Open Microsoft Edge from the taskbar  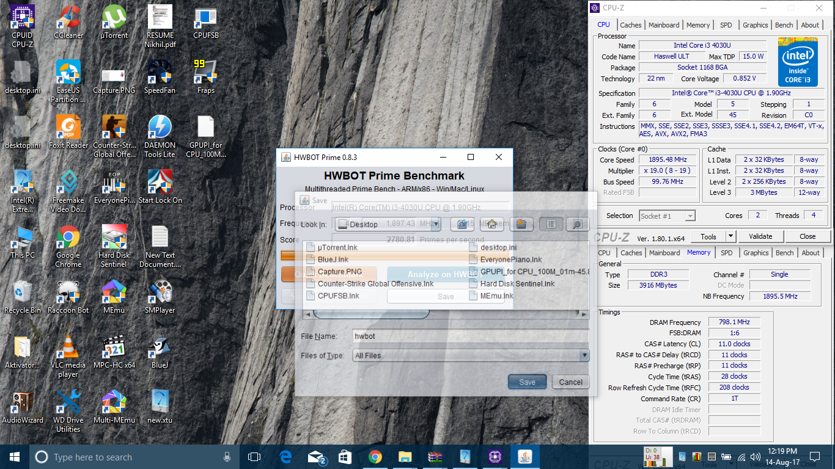[x=285, y=457]
